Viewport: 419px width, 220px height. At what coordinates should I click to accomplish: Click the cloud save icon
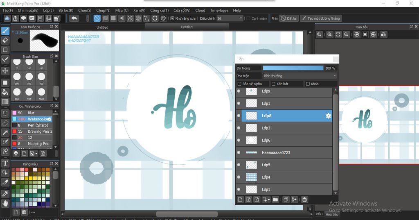tap(7, 18)
